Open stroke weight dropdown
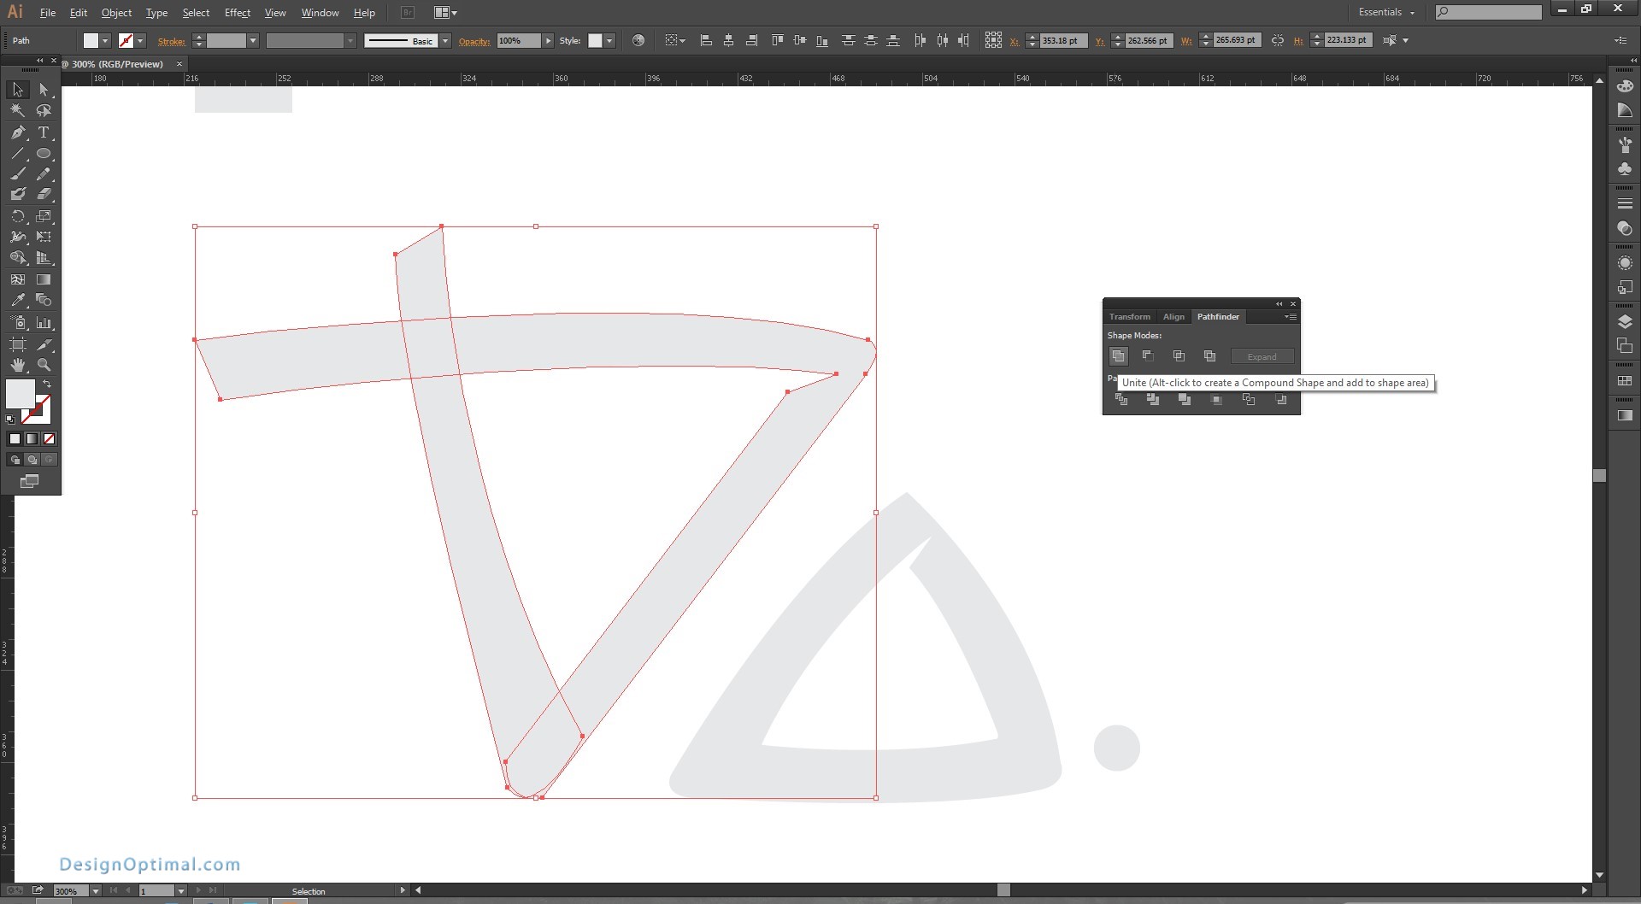This screenshot has width=1641, height=904. click(x=253, y=41)
